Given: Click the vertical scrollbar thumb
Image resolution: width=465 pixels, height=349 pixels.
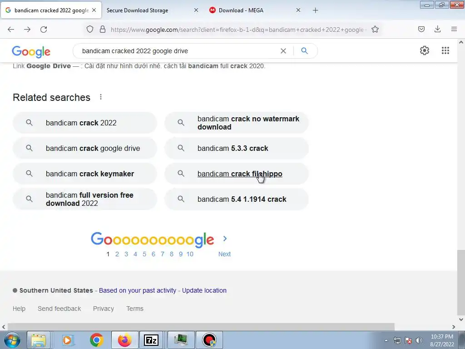Looking at the screenshot, I should pos(461,283).
